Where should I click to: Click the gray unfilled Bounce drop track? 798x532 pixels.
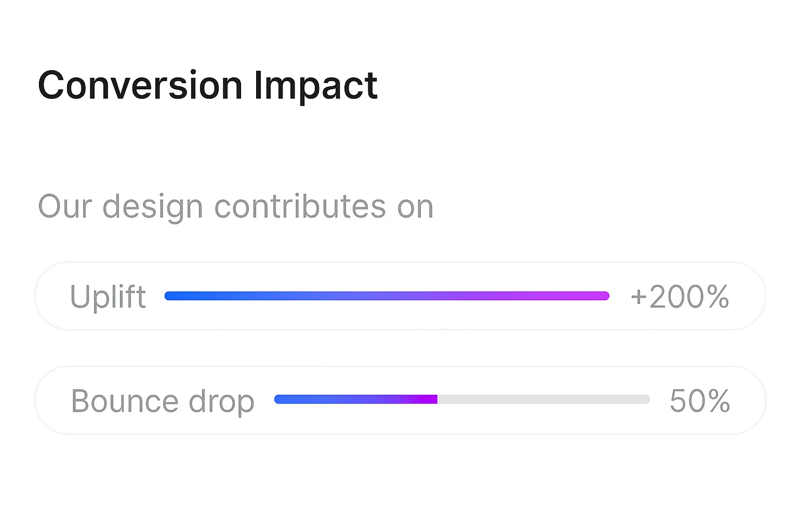543,400
